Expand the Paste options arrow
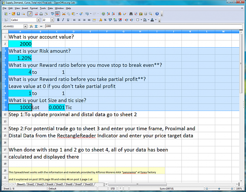The height and width of the screenshot is (192, 246). (x=77, y=14)
